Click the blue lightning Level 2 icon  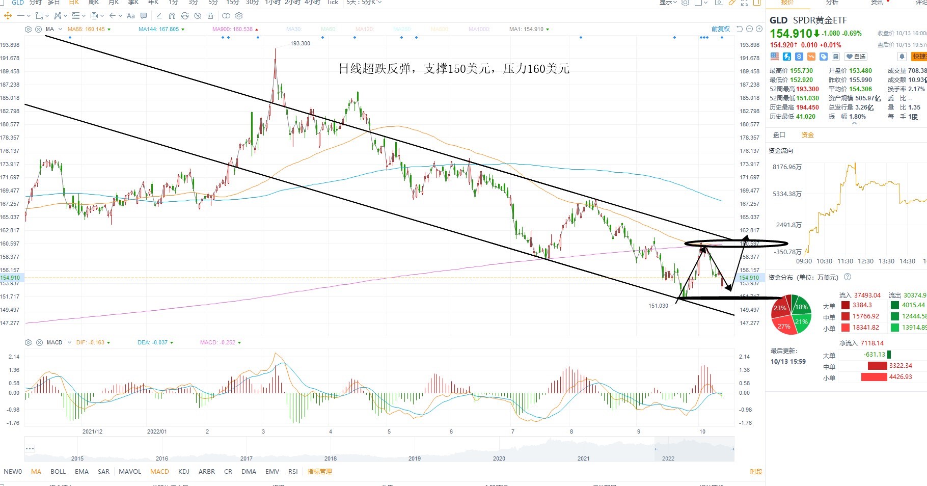pos(787,57)
